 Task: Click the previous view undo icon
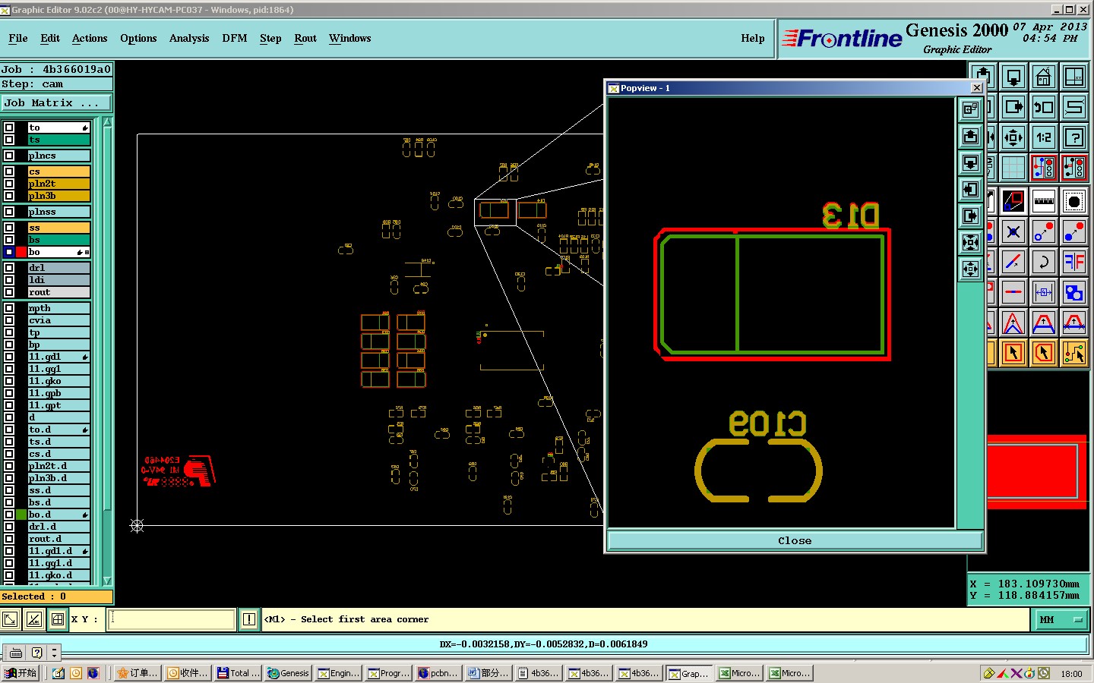(x=1044, y=107)
